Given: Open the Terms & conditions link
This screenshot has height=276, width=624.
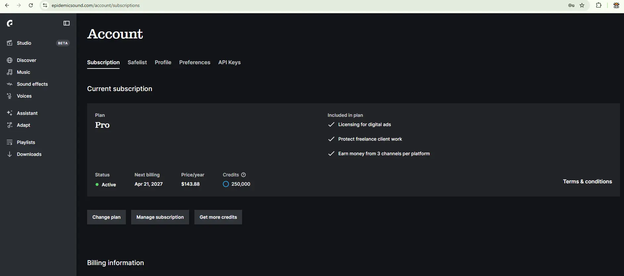Looking at the screenshot, I should pos(588,181).
